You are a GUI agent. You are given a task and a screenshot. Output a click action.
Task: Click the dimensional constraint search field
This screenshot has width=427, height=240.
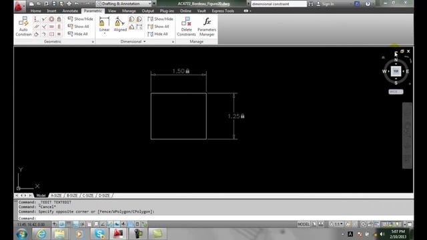pos(279,4)
